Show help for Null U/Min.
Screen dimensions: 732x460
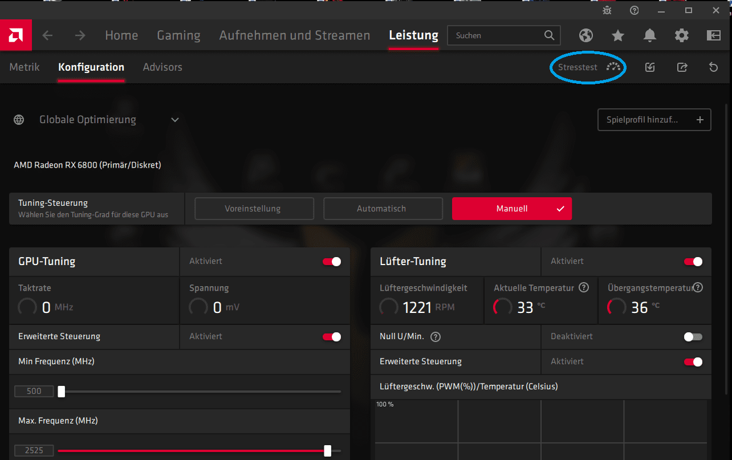tap(436, 336)
